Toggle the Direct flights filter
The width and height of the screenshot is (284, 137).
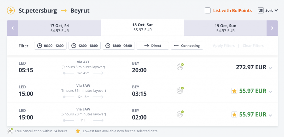tap(153, 46)
